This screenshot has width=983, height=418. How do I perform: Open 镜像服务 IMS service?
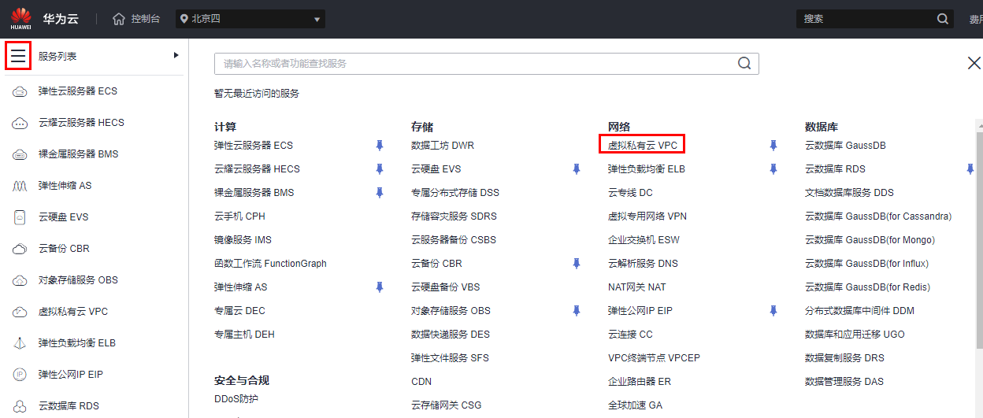click(243, 240)
